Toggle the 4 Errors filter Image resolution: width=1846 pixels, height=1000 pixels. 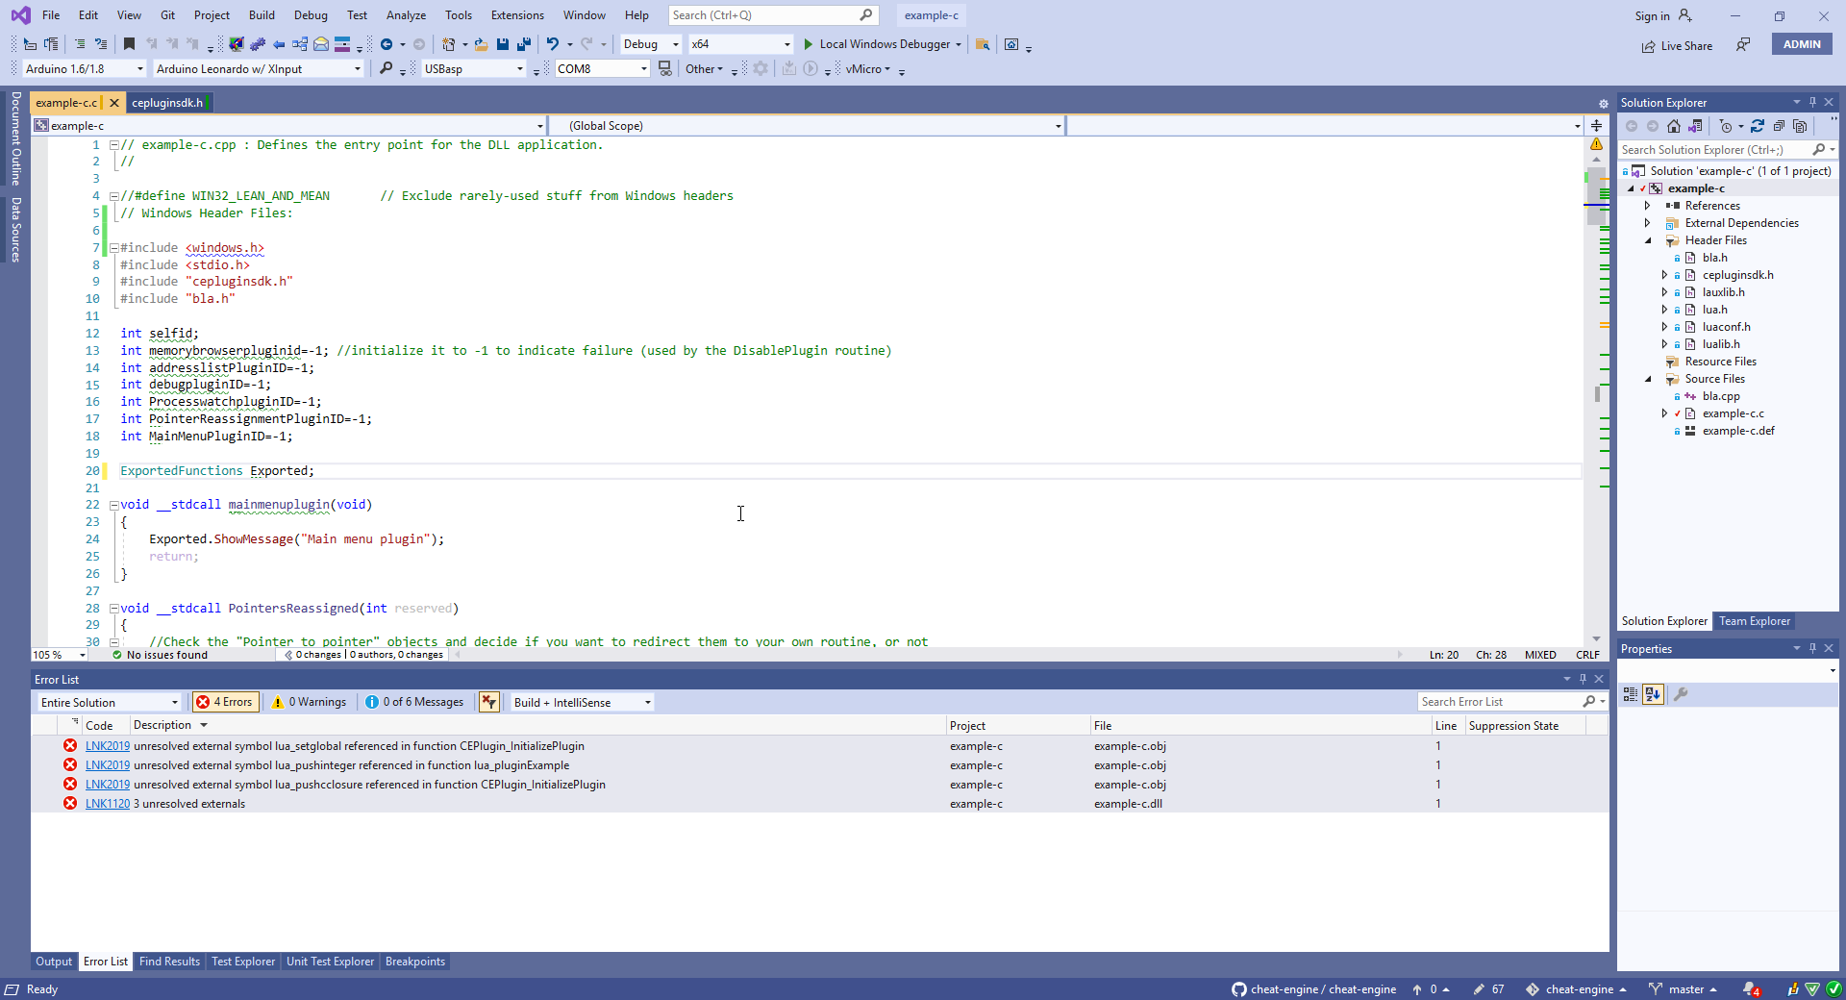coord(225,702)
